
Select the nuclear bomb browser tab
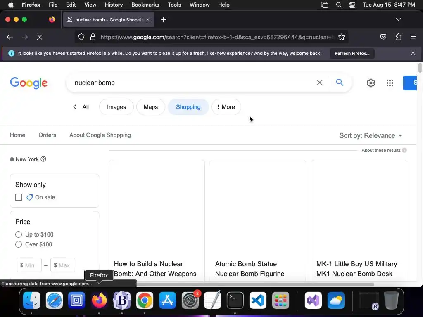pos(109,20)
